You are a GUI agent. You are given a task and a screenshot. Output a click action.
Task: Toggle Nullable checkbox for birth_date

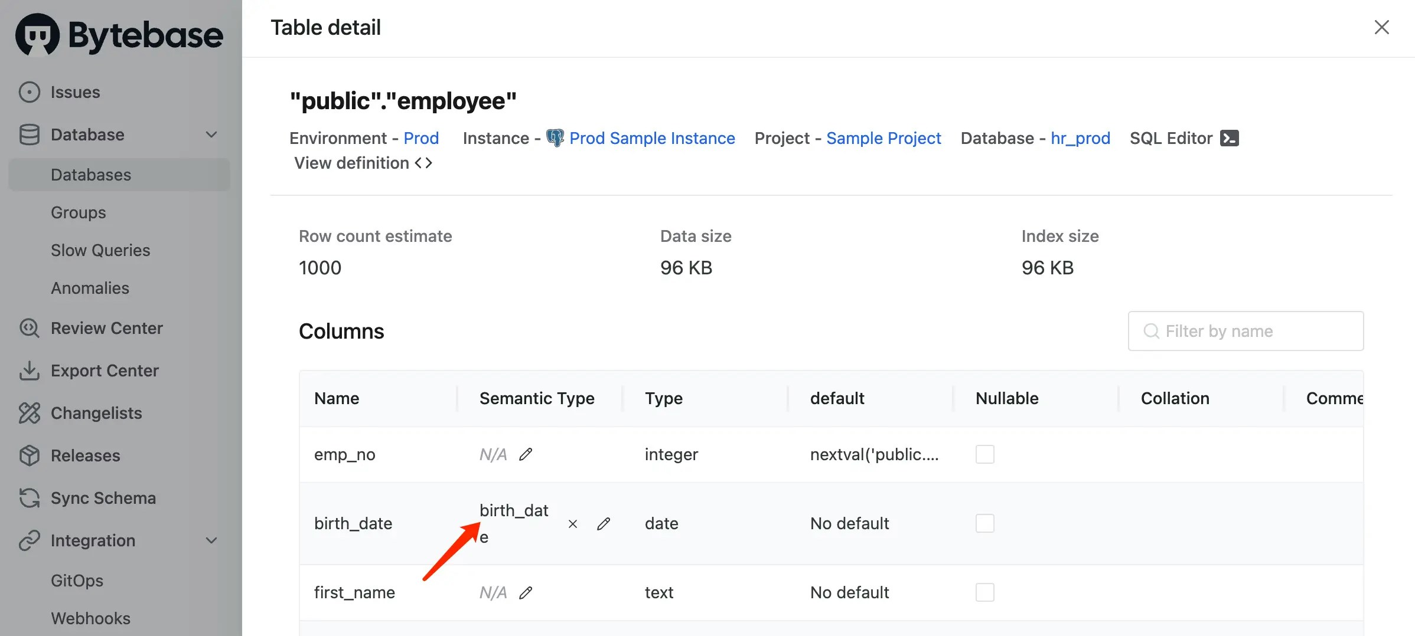tap(984, 523)
